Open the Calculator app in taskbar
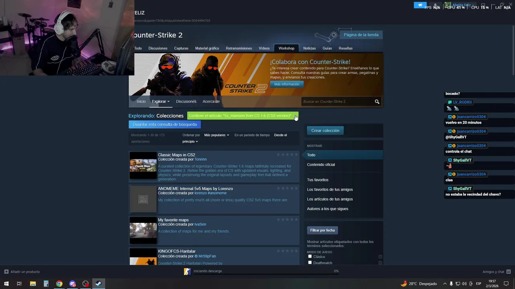 pos(46,284)
